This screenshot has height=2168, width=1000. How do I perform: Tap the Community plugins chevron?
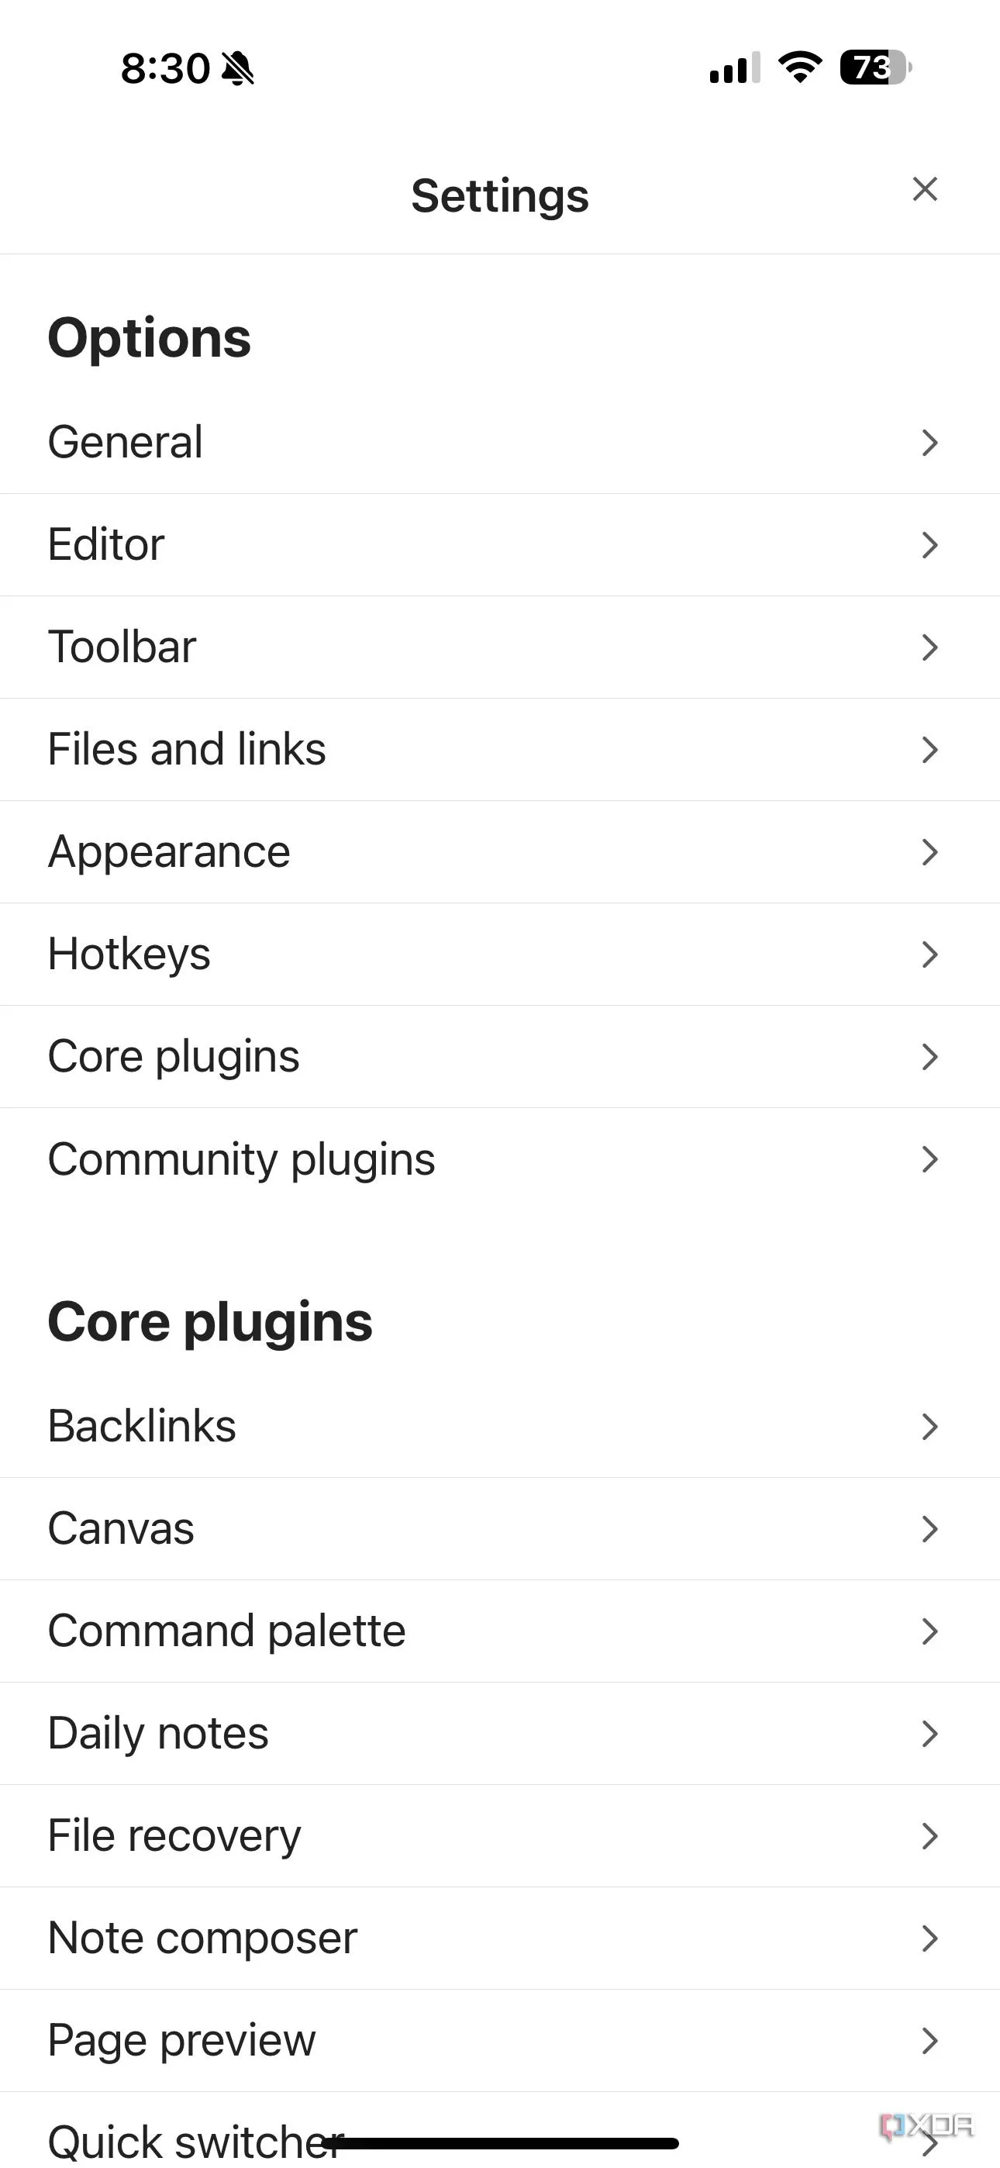pyautogui.click(x=929, y=1159)
